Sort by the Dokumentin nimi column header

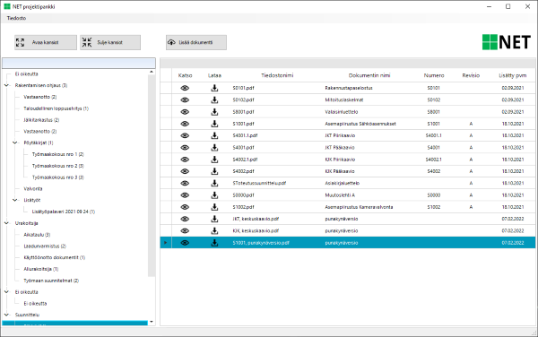(x=369, y=75)
